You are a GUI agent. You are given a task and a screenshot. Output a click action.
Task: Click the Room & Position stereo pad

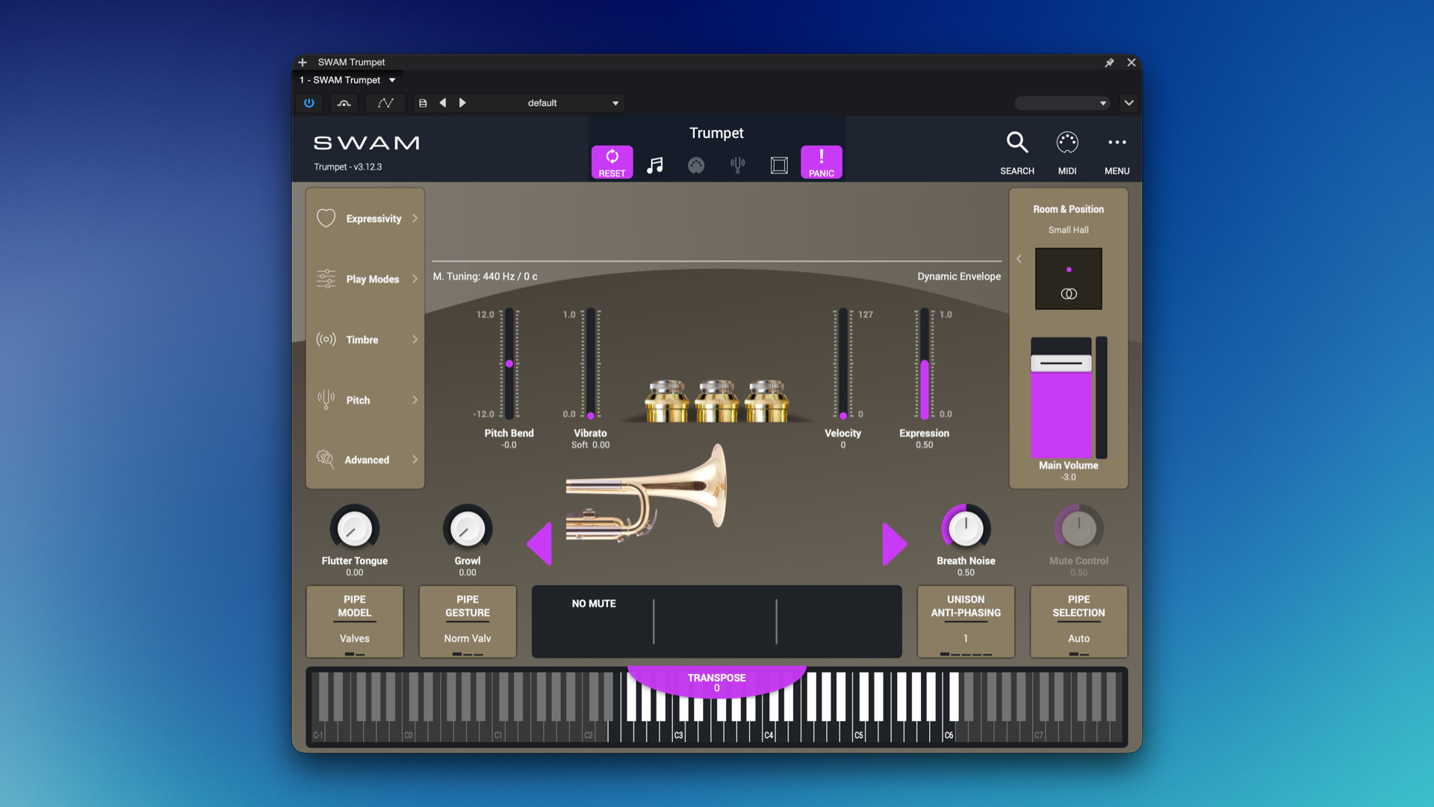[1068, 279]
